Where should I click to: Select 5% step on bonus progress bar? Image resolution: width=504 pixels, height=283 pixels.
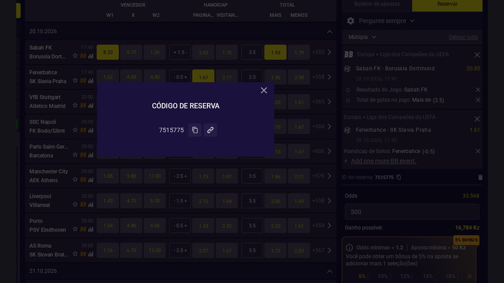(x=362, y=276)
